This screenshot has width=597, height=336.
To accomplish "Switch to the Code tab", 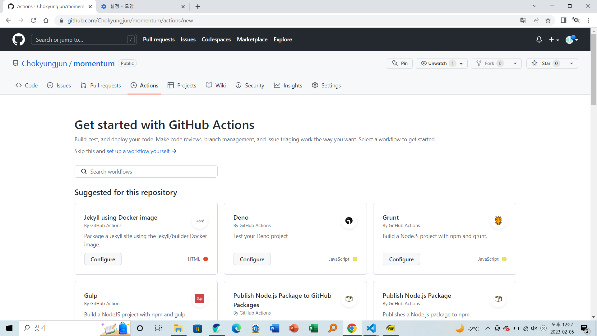I will [x=26, y=86].
